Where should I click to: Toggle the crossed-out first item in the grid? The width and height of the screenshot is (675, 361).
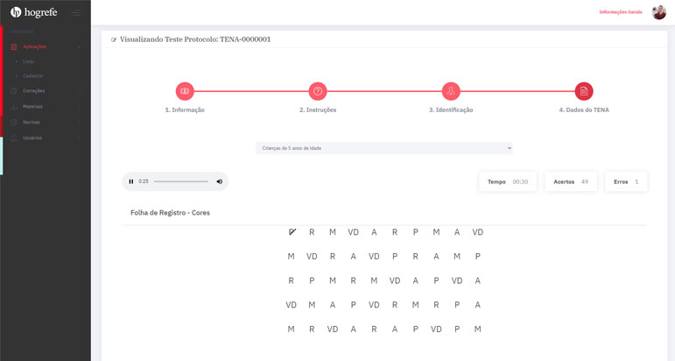point(292,232)
